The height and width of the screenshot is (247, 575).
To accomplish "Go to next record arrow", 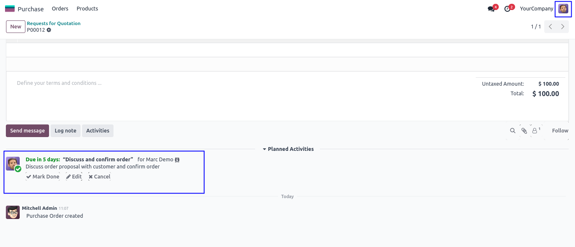I will [x=563, y=27].
